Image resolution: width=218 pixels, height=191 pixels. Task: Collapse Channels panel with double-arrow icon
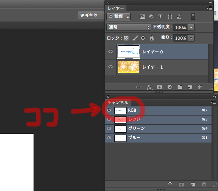click(215, 96)
